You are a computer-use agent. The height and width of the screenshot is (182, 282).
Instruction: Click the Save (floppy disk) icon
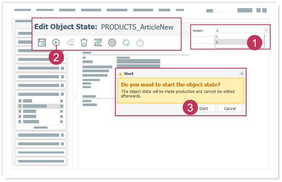(42, 42)
